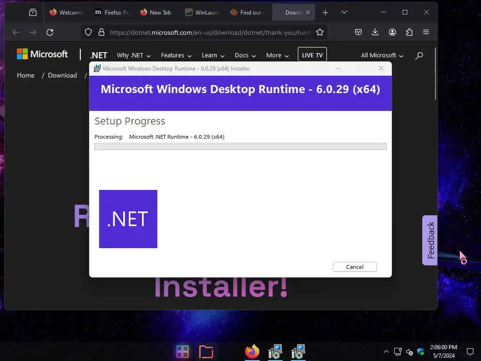The width and height of the screenshot is (481, 361).
Task: Click the browser address bar URL
Action: click(210, 32)
